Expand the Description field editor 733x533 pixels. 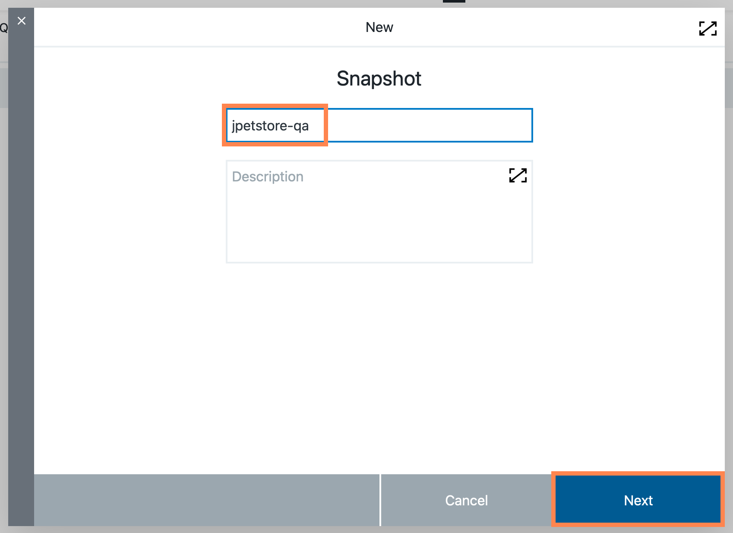tap(518, 175)
